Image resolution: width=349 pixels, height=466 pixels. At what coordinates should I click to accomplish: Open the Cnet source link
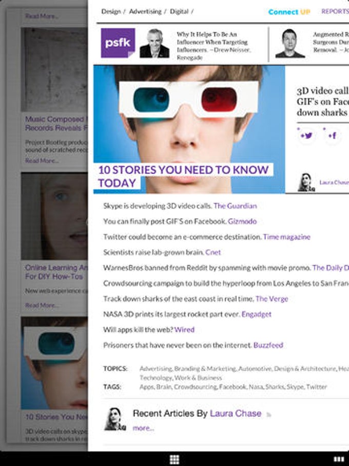tap(213, 252)
